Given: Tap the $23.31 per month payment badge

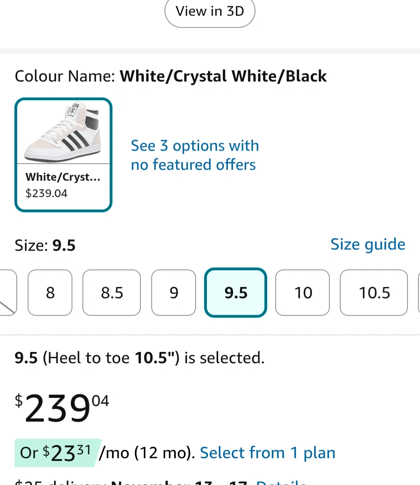Looking at the screenshot, I should (x=57, y=453).
